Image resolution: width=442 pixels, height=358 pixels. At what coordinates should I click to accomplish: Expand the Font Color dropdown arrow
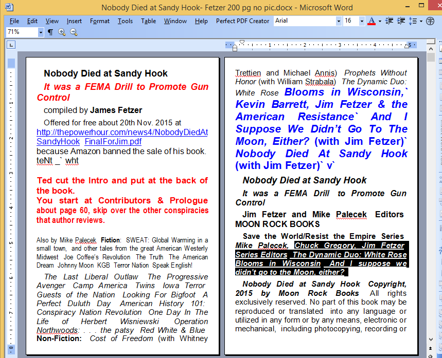[x=380, y=21]
